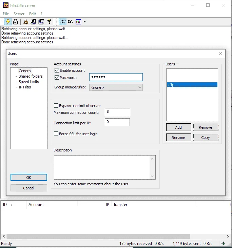Select C:\ path display toolbar icon
The height and width of the screenshot is (248, 232).
pyautogui.click(x=70, y=21)
